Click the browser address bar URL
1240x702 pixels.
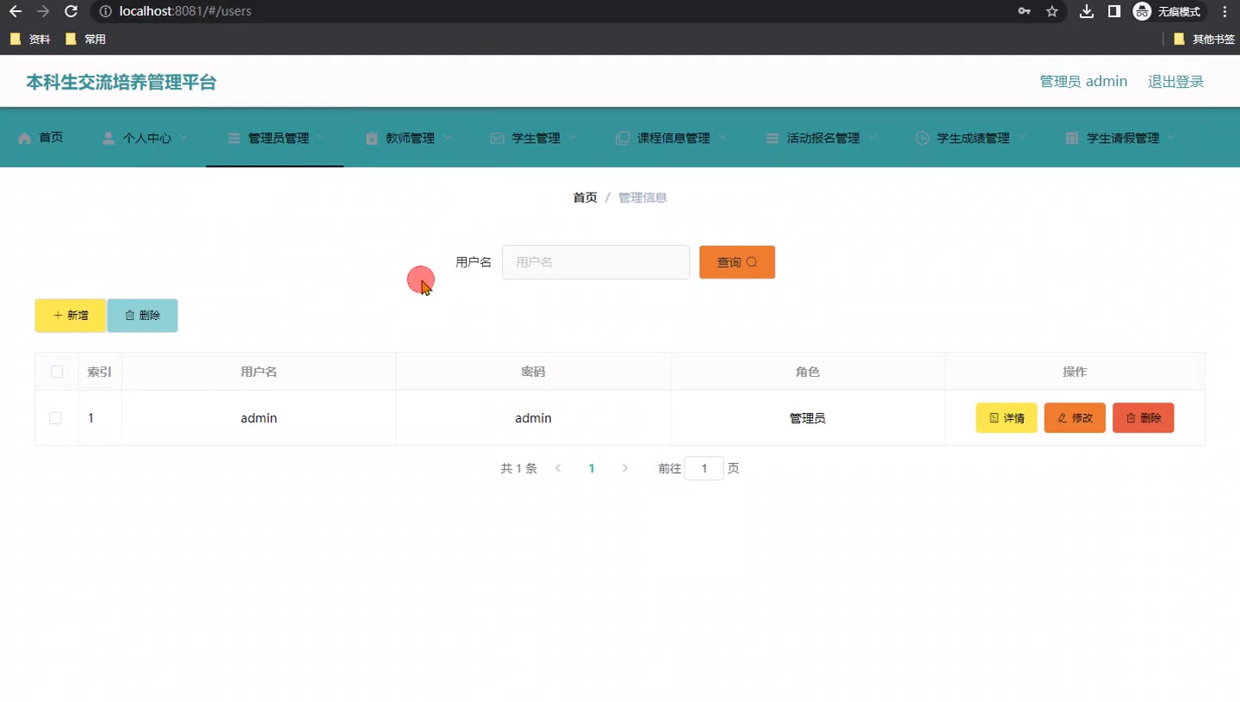(186, 12)
